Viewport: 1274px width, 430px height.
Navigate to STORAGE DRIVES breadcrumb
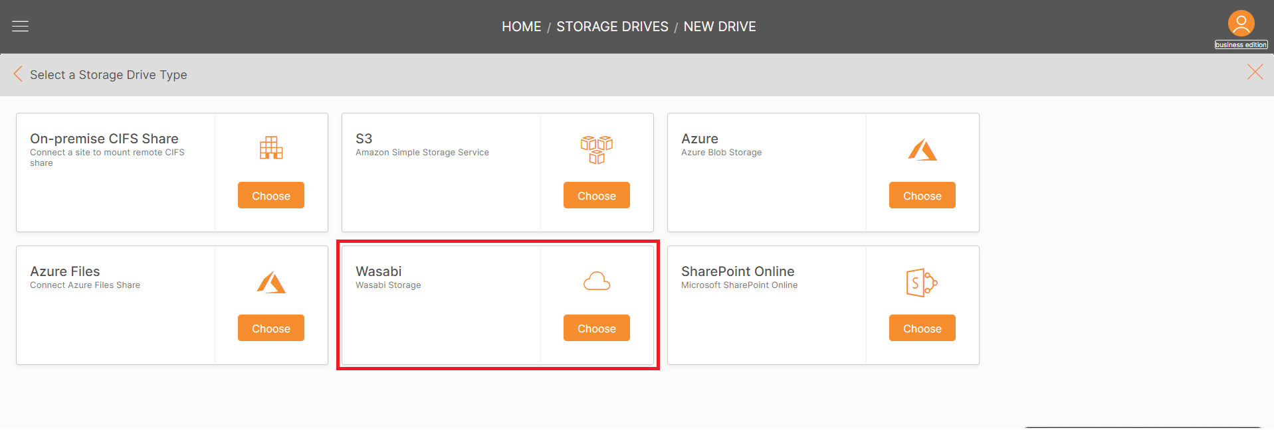pyautogui.click(x=612, y=27)
